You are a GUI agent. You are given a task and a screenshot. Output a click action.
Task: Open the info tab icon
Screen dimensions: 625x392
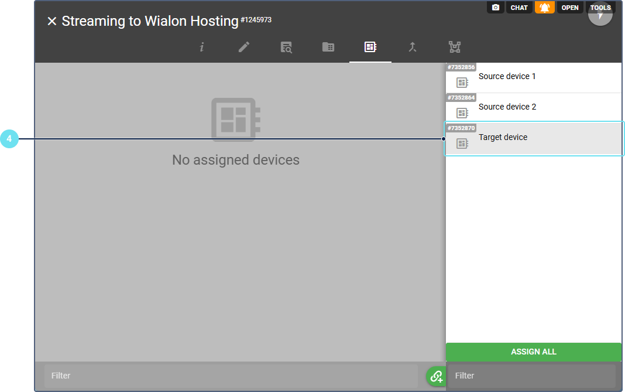coord(202,47)
